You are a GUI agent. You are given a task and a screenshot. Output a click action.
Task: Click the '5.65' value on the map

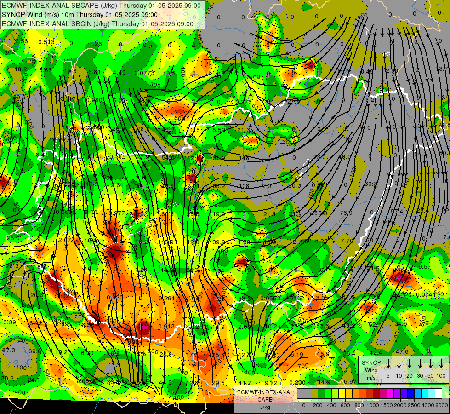click(46, 70)
